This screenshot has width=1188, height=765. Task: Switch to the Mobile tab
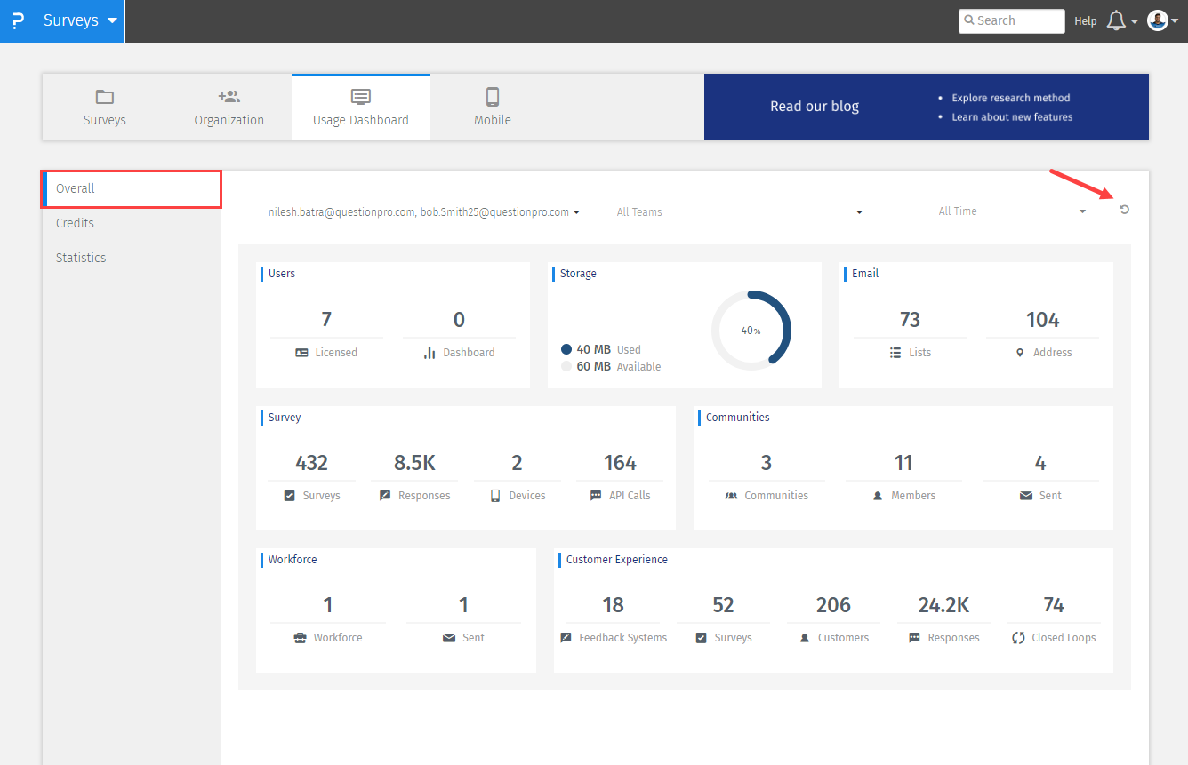click(492, 107)
